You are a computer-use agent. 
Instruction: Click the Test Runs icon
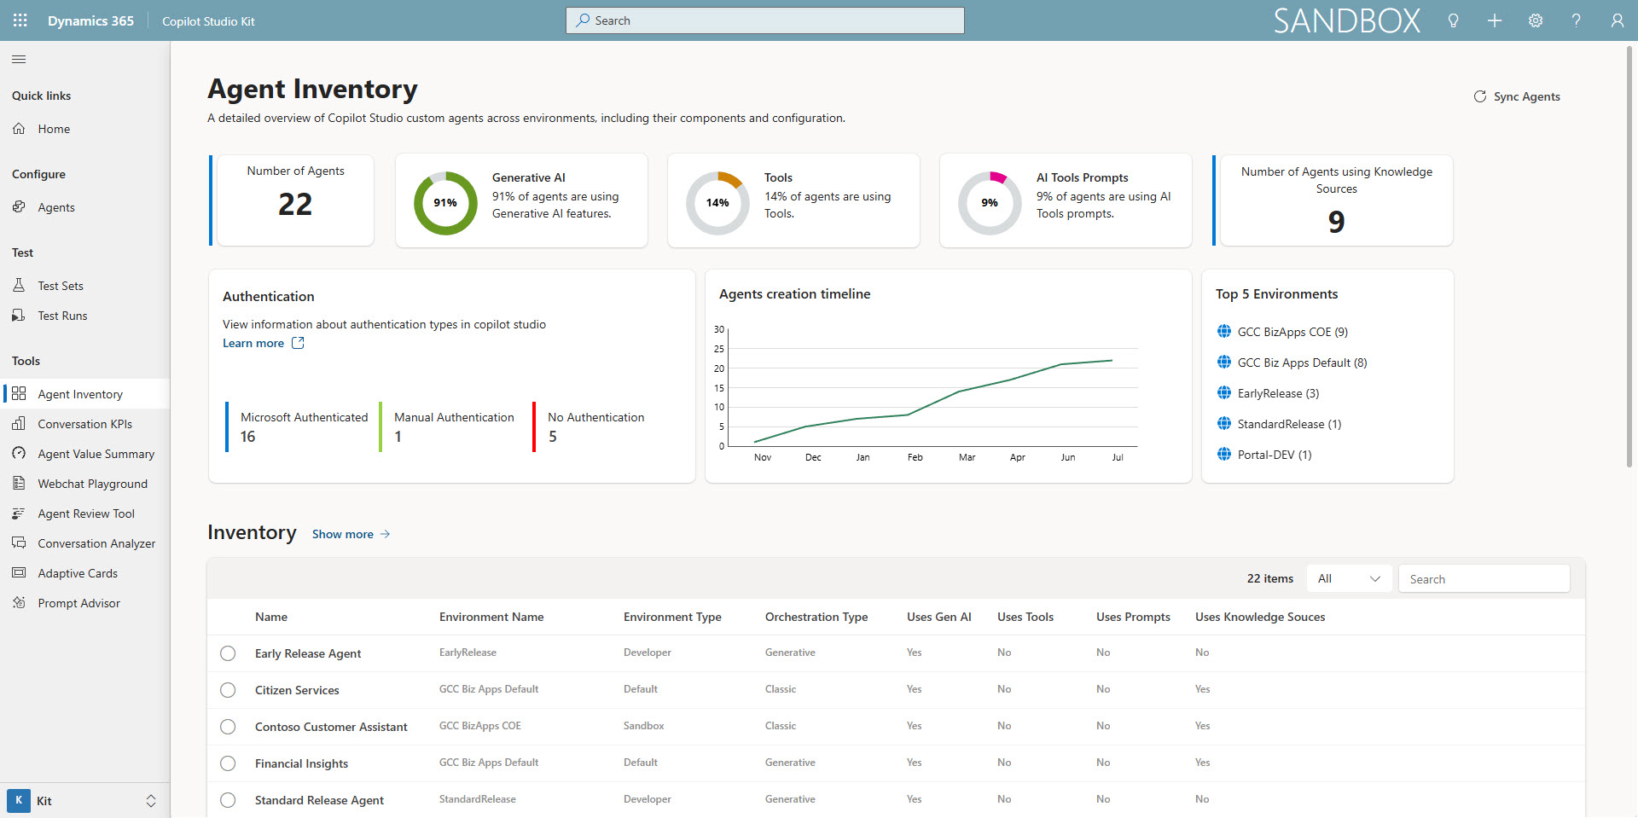click(19, 316)
